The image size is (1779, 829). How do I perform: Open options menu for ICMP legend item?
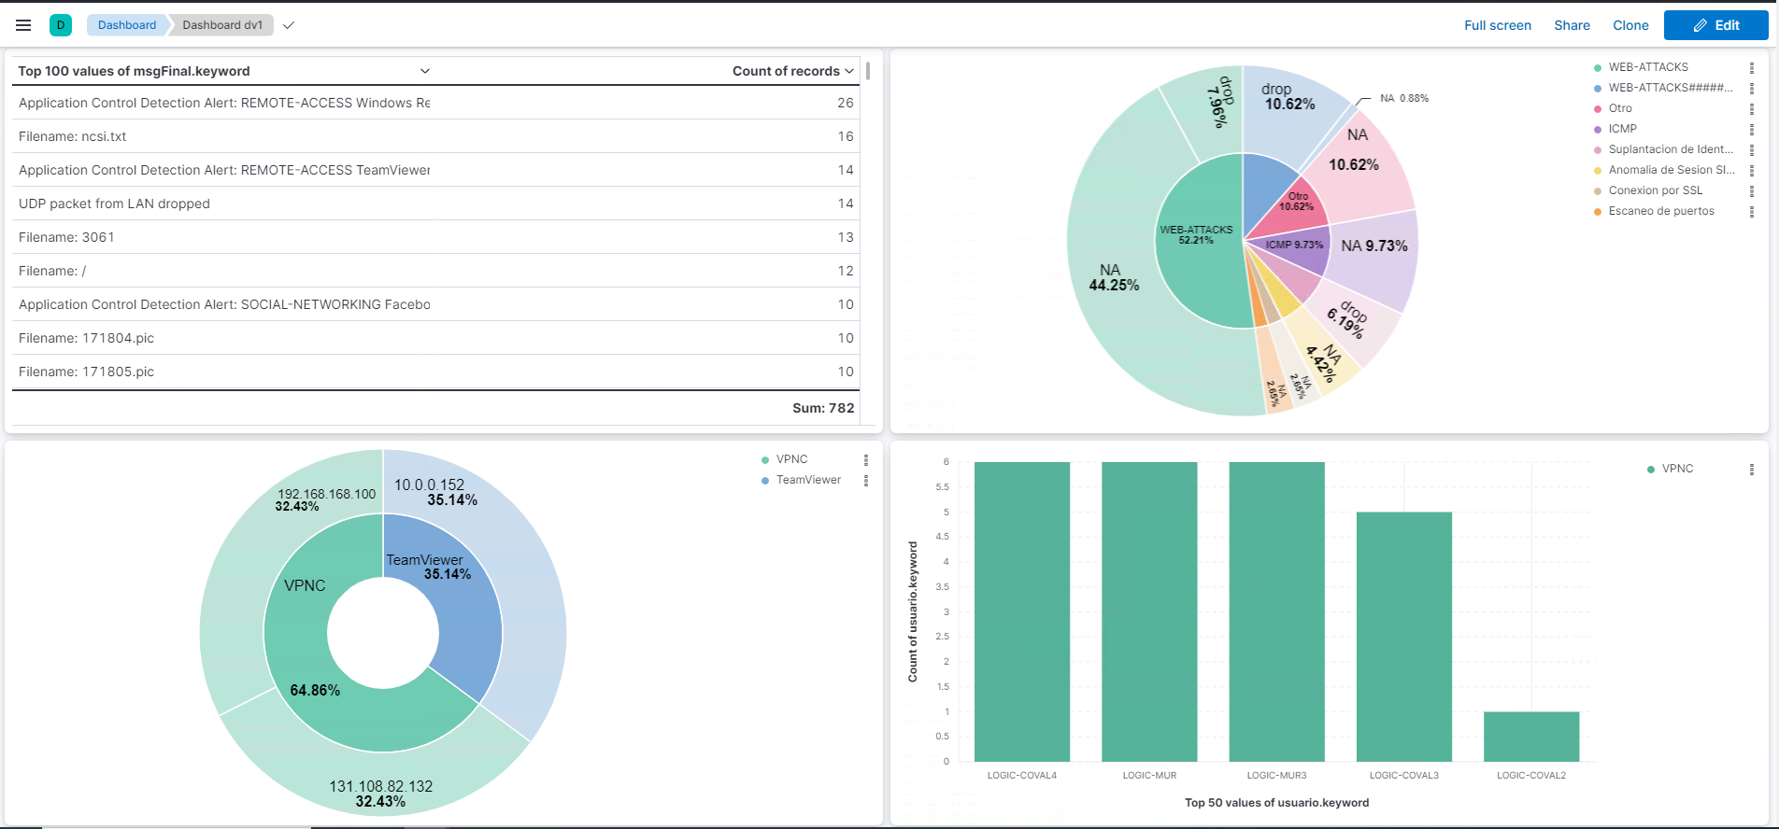pyautogui.click(x=1752, y=130)
